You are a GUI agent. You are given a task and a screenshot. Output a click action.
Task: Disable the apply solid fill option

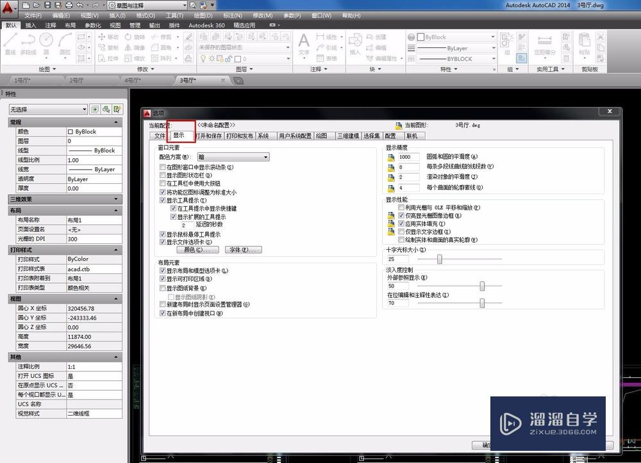pyautogui.click(x=402, y=223)
